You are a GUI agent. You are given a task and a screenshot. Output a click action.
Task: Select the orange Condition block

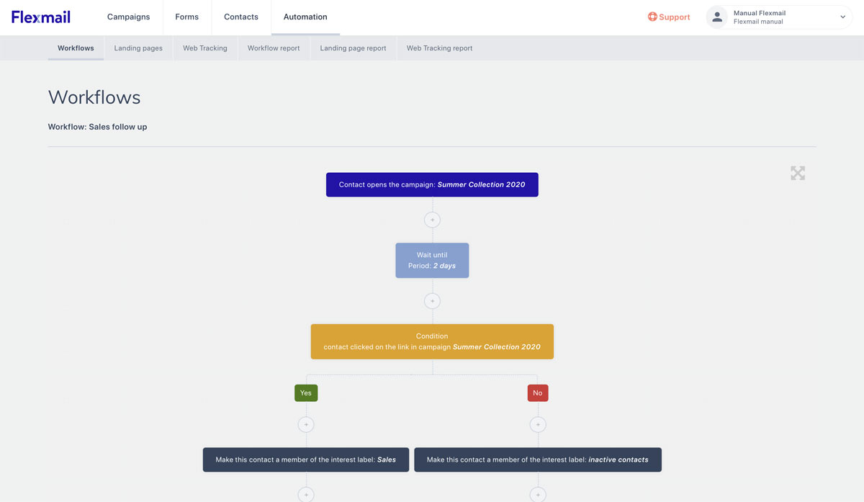pos(432,341)
